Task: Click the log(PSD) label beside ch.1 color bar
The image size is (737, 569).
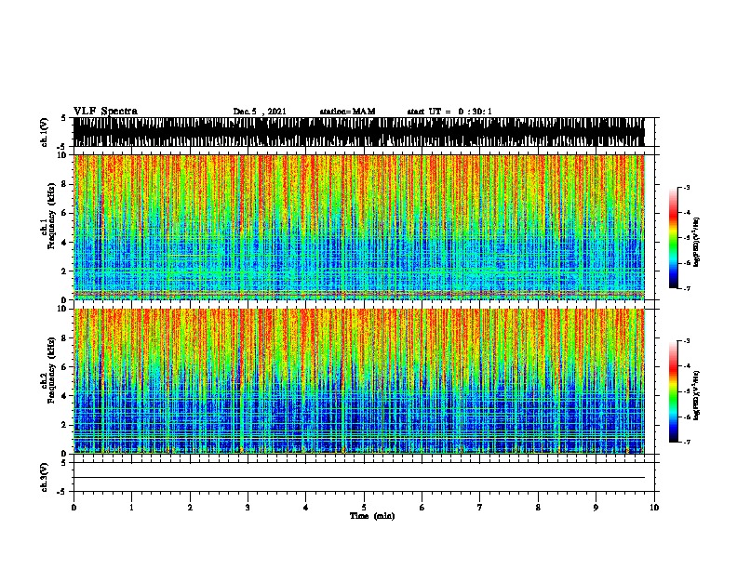Action: tap(696, 242)
